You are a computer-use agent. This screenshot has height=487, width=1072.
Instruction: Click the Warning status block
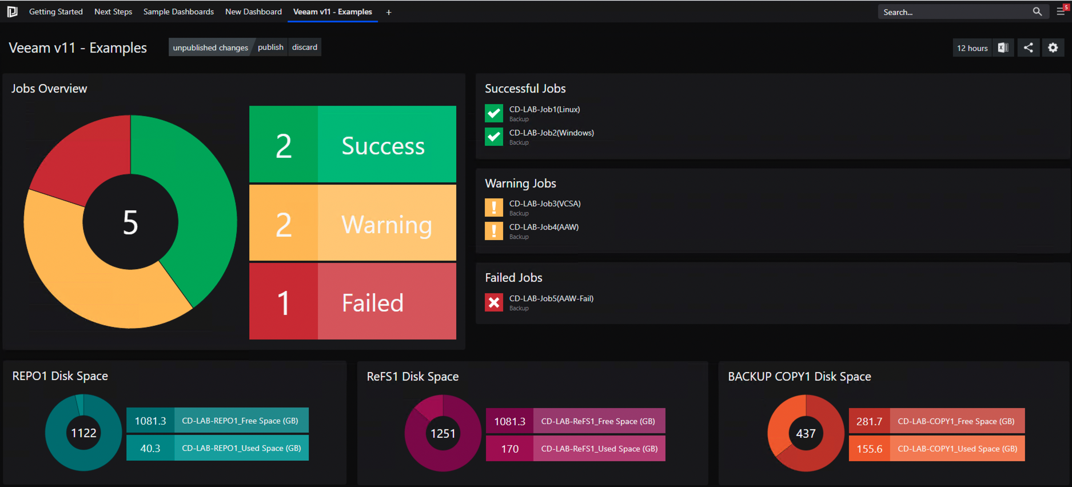[x=353, y=223]
